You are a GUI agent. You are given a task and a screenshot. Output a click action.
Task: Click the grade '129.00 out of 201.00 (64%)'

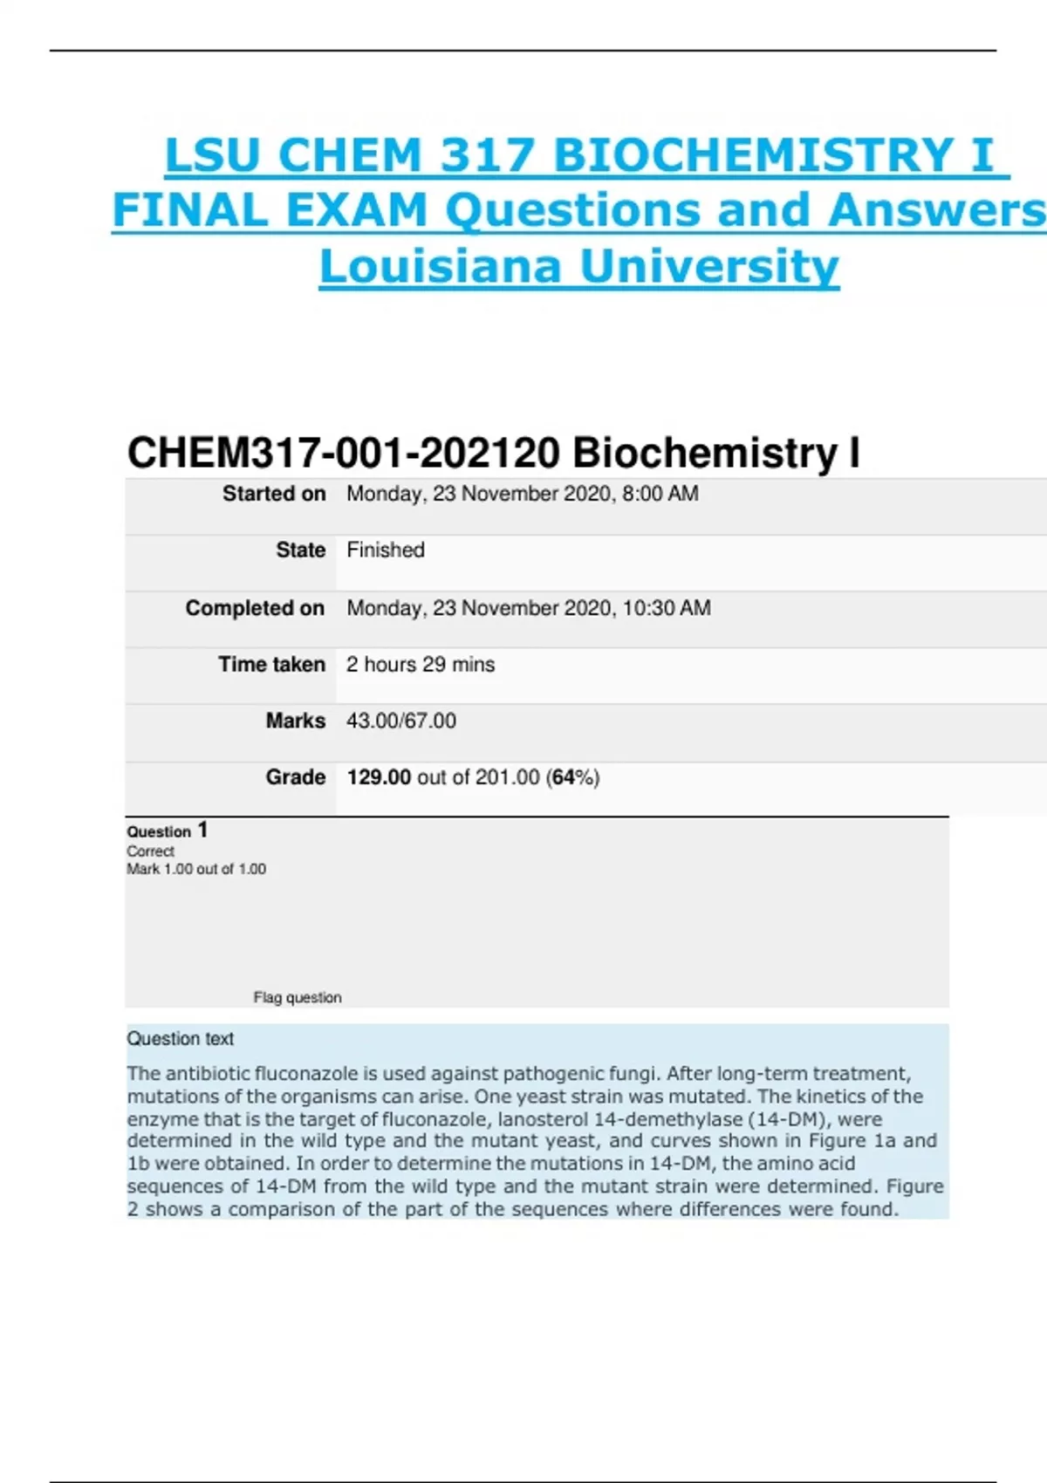click(x=473, y=777)
